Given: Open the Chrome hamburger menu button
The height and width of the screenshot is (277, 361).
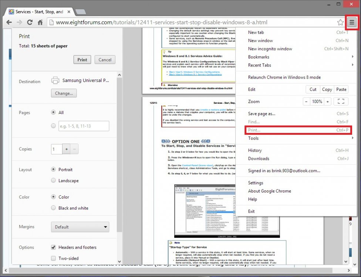Looking at the screenshot, I should tap(352, 22).
